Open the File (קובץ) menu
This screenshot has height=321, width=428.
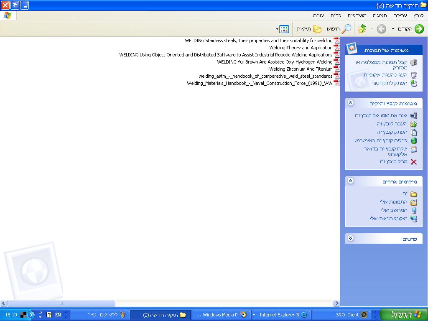[418, 15]
